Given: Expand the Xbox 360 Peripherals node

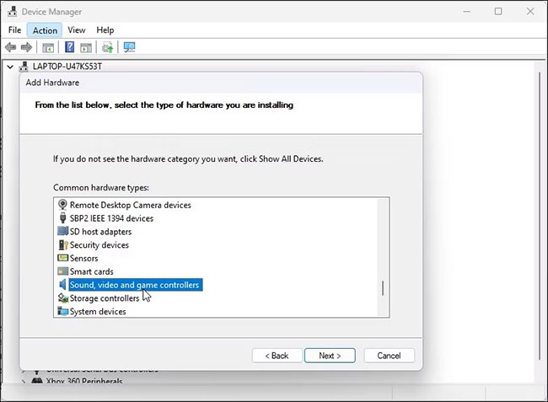Looking at the screenshot, I should click(x=24, y=383).
